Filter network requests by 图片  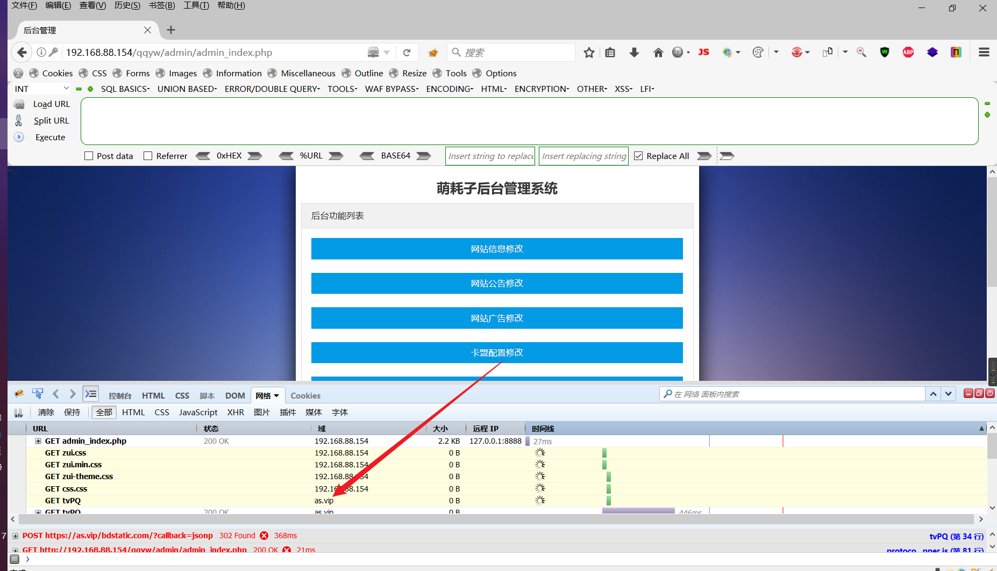pyautogui.click(x=262, y=412)
